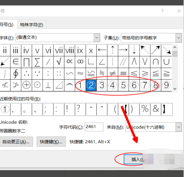Select the circled number 9 symbol

click(167, 85)
